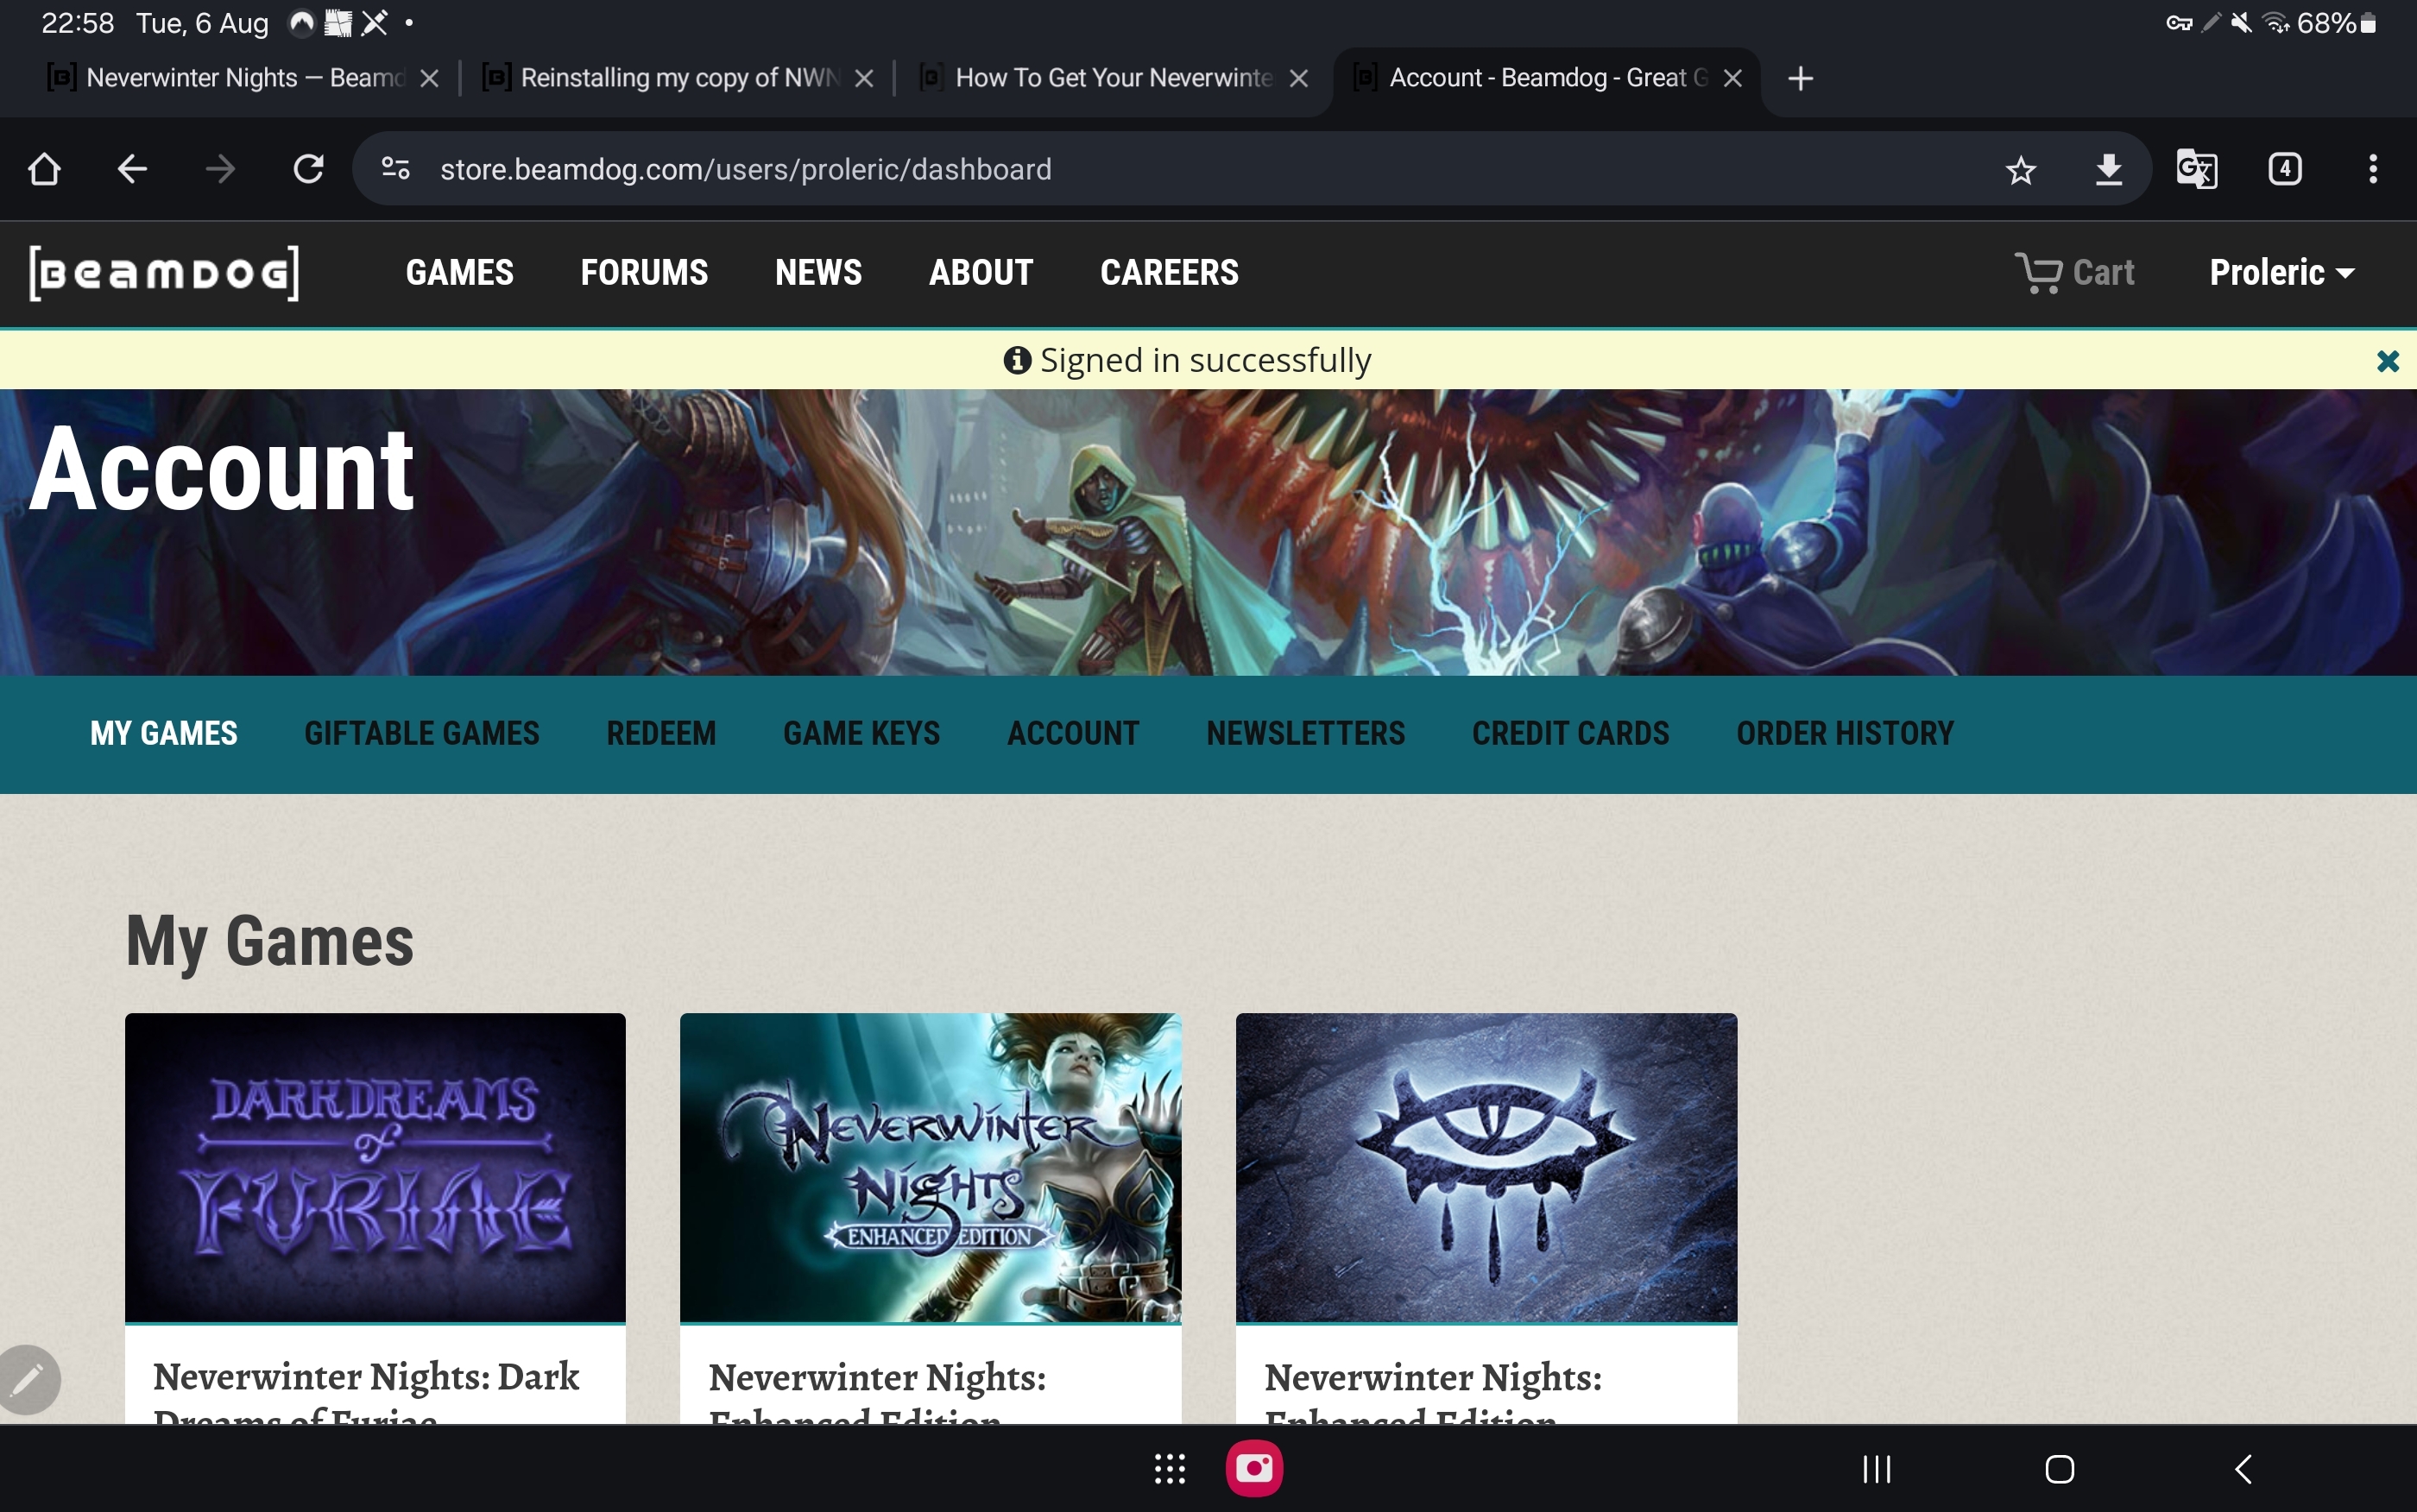Select the MY GAMES account tab
The height and width of the screenshot is (1512, 2417).
164,733
